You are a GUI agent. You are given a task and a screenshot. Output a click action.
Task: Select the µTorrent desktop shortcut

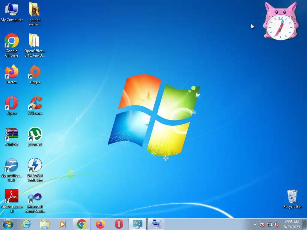tap(35, 137)
